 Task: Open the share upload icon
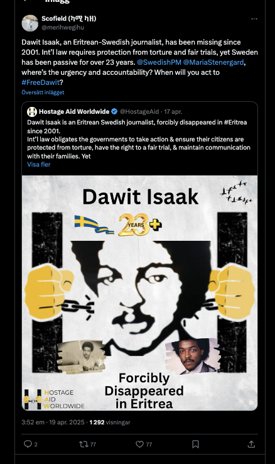point(251,444)
